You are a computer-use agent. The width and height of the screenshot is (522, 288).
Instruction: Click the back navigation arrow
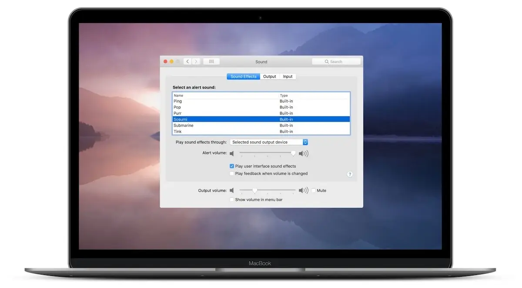(x=187, y=61)
